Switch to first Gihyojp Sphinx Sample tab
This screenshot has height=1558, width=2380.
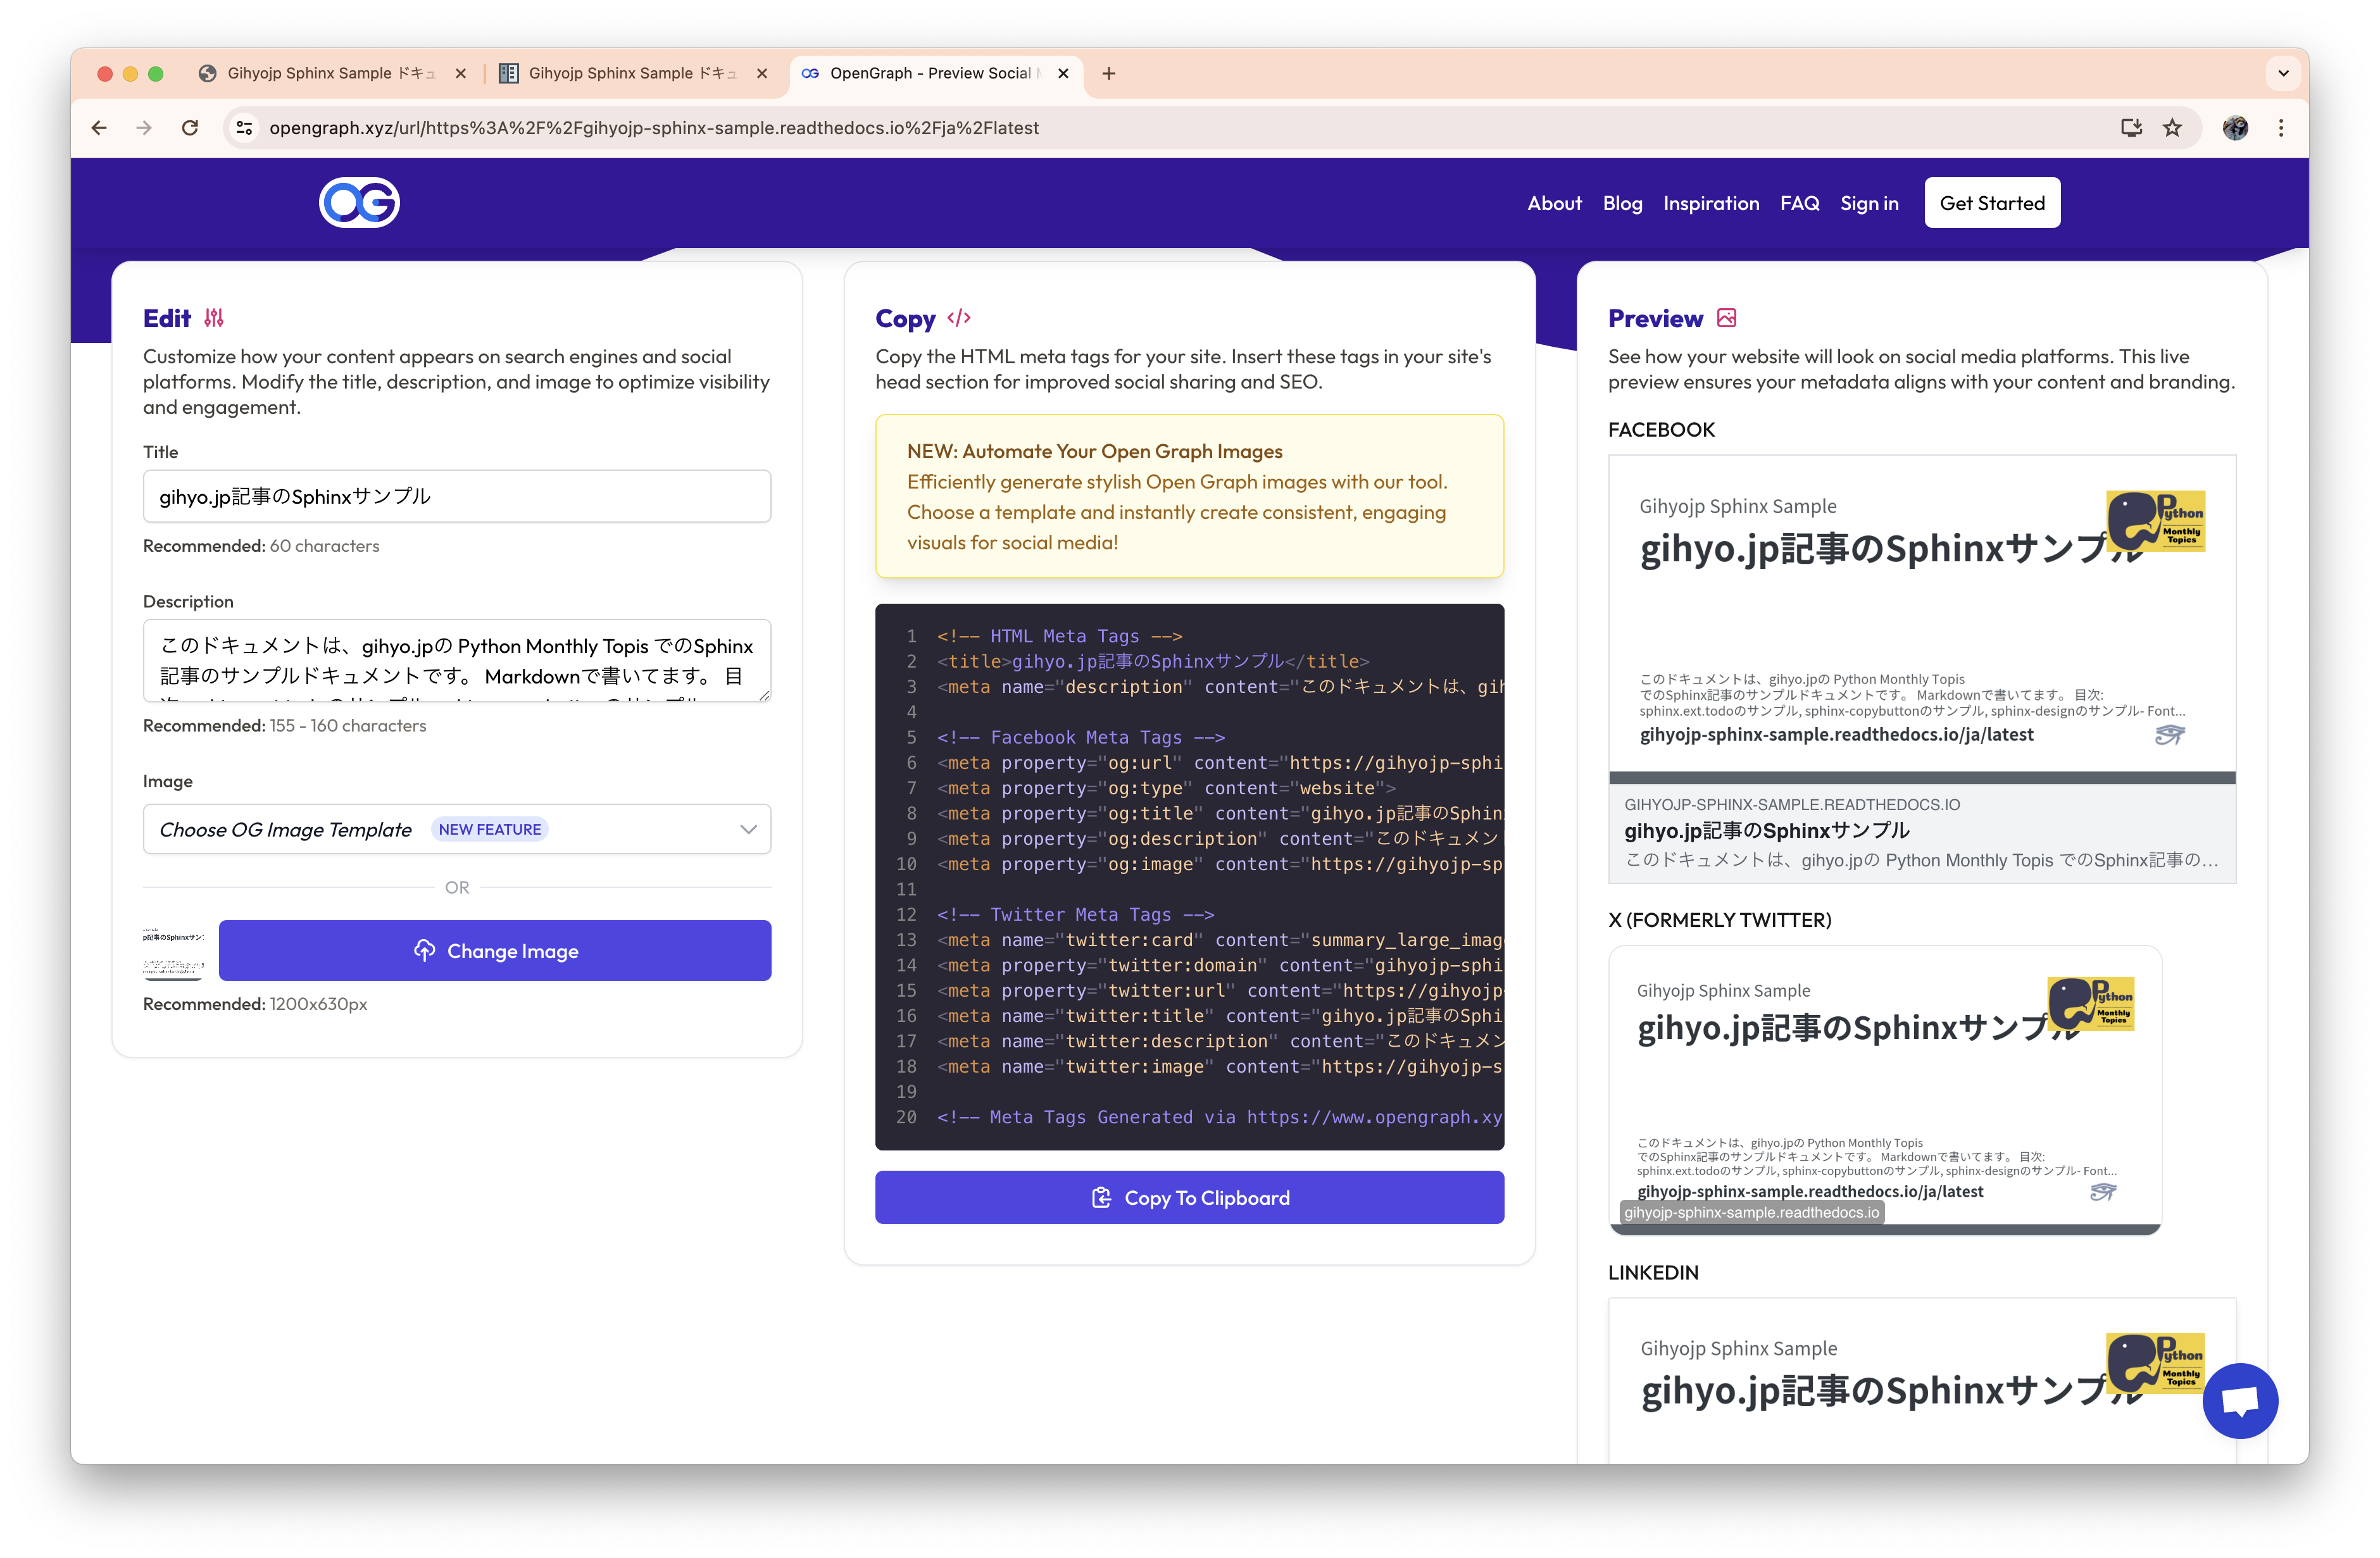tap(330, 73)
